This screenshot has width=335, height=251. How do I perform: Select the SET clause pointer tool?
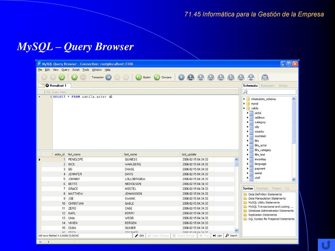tap(251, 77)
